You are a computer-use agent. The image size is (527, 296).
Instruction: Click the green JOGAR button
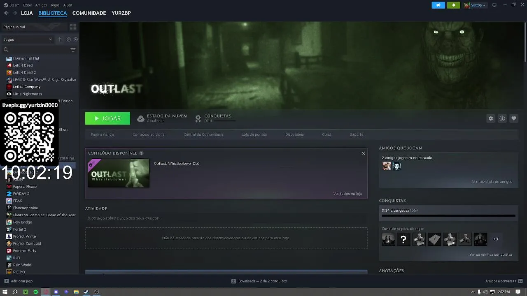click(x=107, y=118)
